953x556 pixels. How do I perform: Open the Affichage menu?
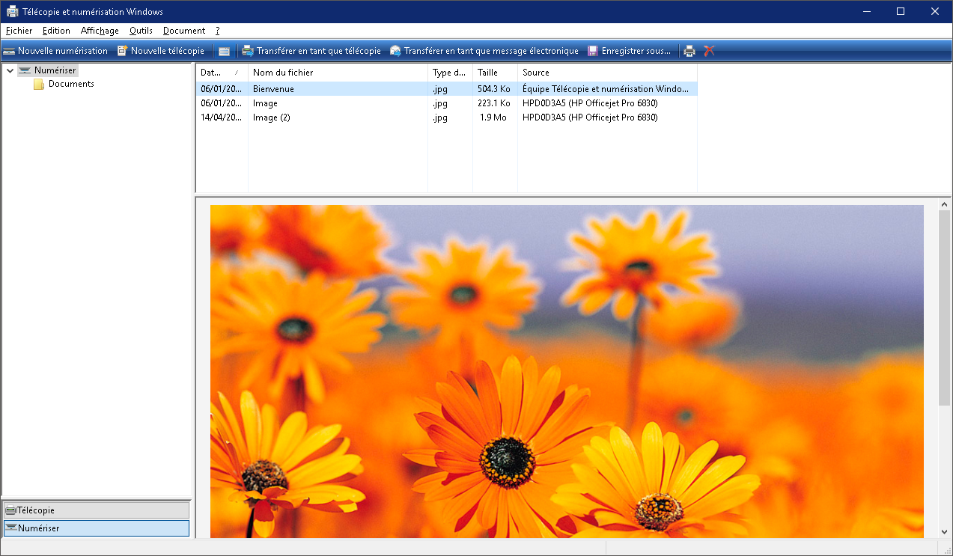click(x=100, y=31)
